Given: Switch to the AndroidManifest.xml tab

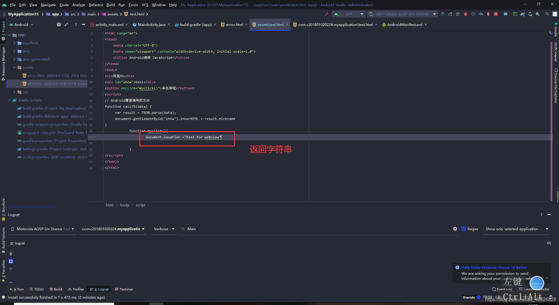Looking at the screenshot, I should [405, 25].
